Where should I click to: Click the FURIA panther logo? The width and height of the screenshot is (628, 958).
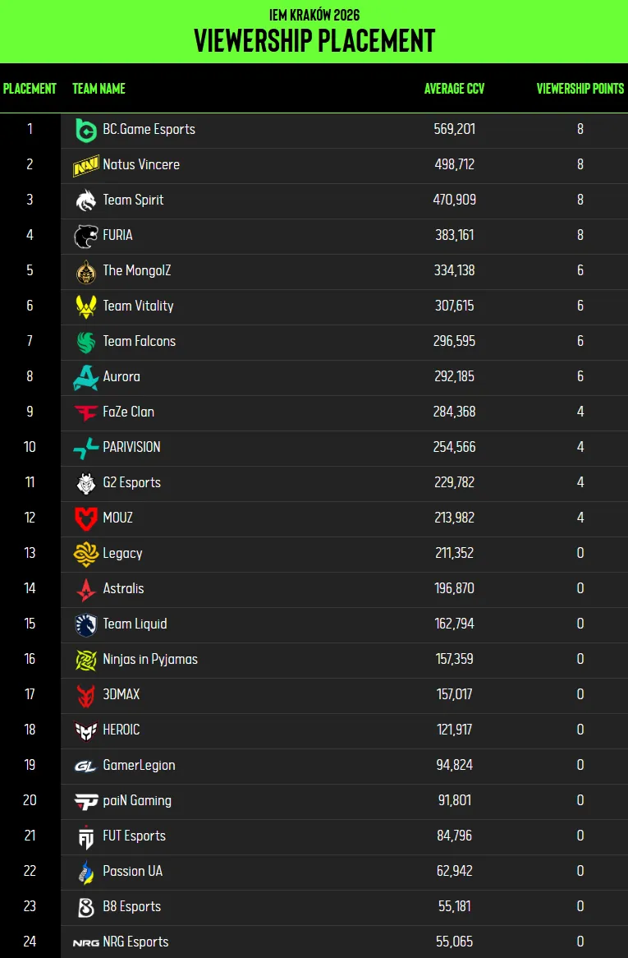click(x=85, y=236)
